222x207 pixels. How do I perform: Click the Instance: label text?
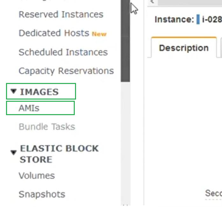tap(174, 19)
